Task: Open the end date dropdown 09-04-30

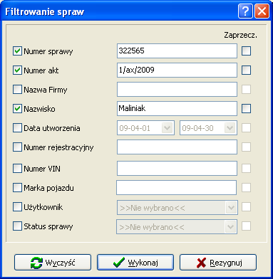Action: [230, 128]
